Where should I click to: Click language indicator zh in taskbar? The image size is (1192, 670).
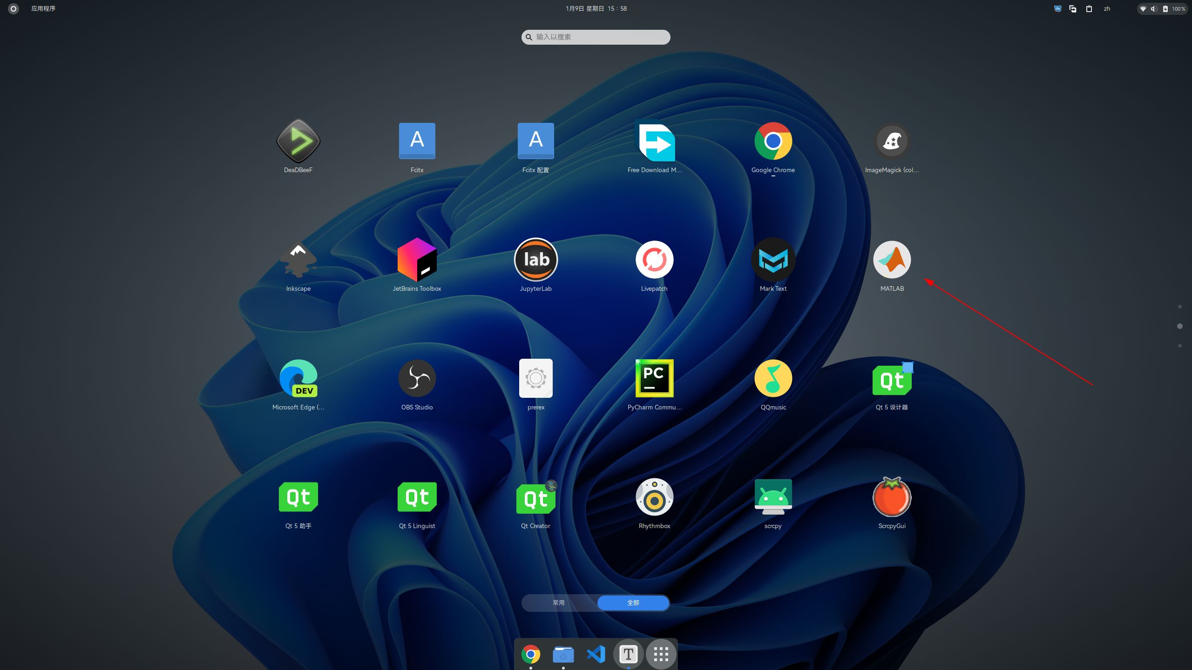(1107, 8)
